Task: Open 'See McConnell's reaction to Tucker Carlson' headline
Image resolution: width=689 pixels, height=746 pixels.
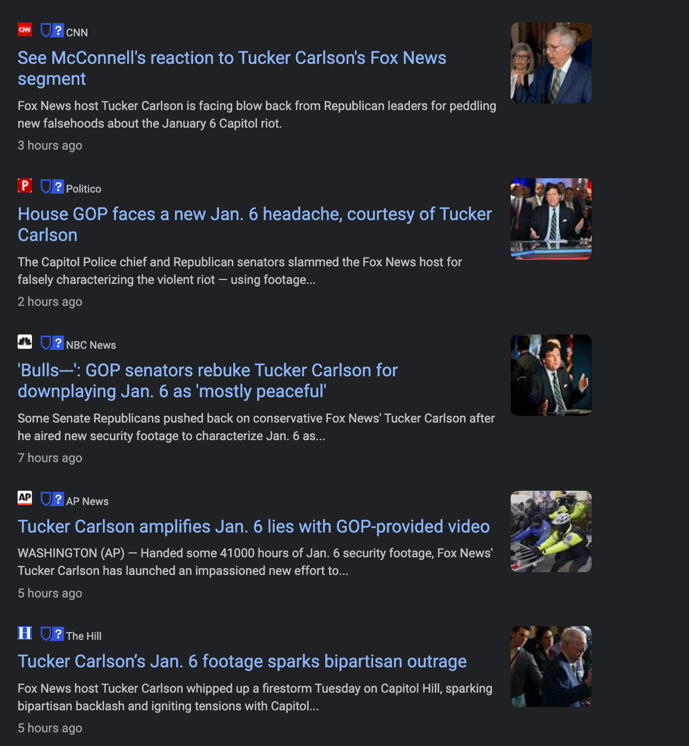Action: click(x=232, y=68)
